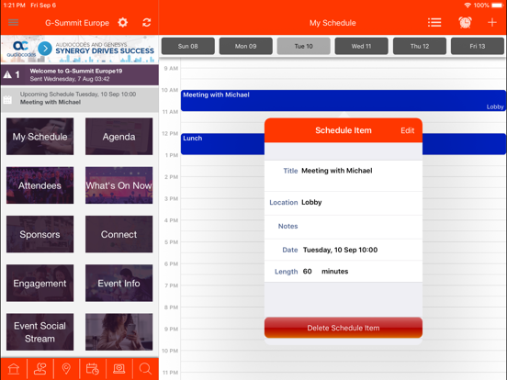The height and width of the screenshot is (380, 507).
Task: Tap the Location field Lobby
Action: click(x=344, y=203)
